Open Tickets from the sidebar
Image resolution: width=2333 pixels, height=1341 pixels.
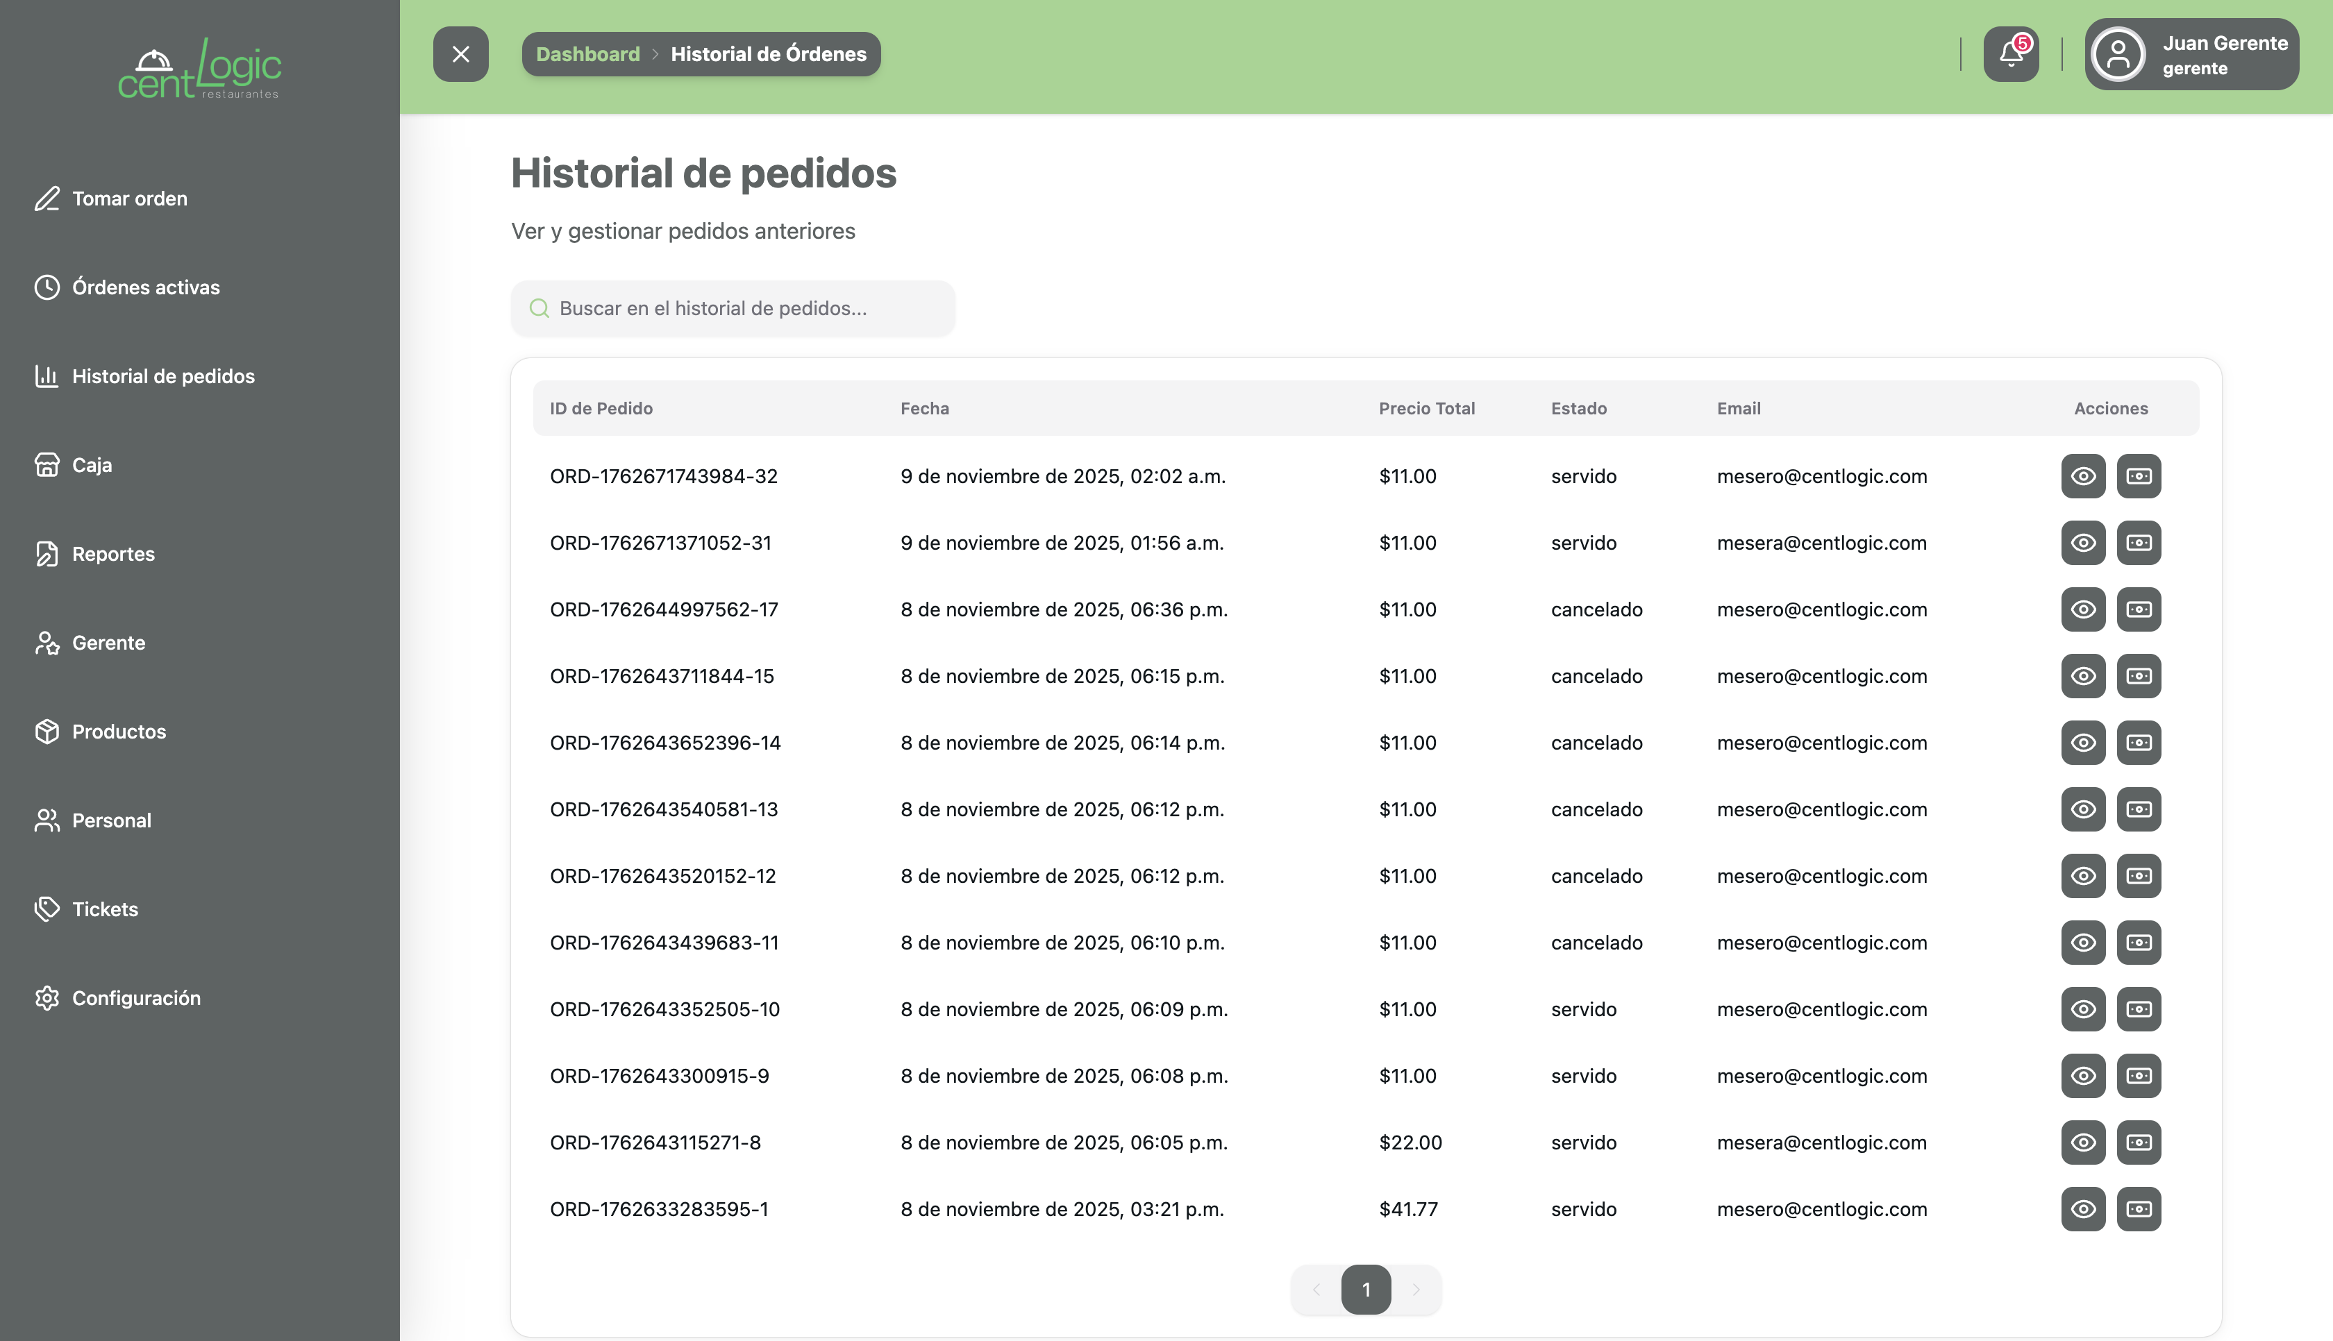[104, 909]
